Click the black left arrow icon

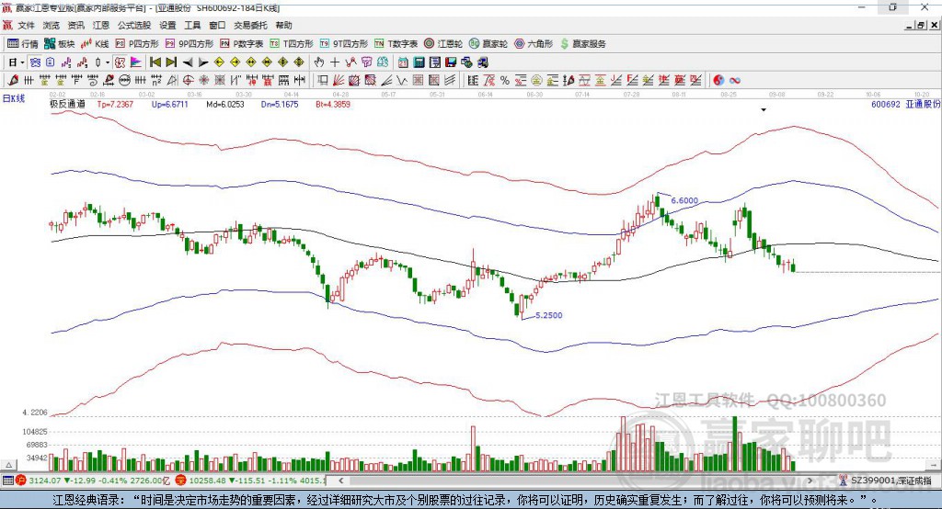pyautogui.click(x=188, y=62)
